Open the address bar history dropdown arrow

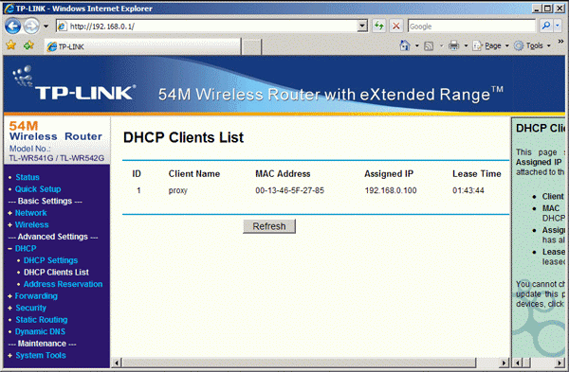click(x=362, y=27)
